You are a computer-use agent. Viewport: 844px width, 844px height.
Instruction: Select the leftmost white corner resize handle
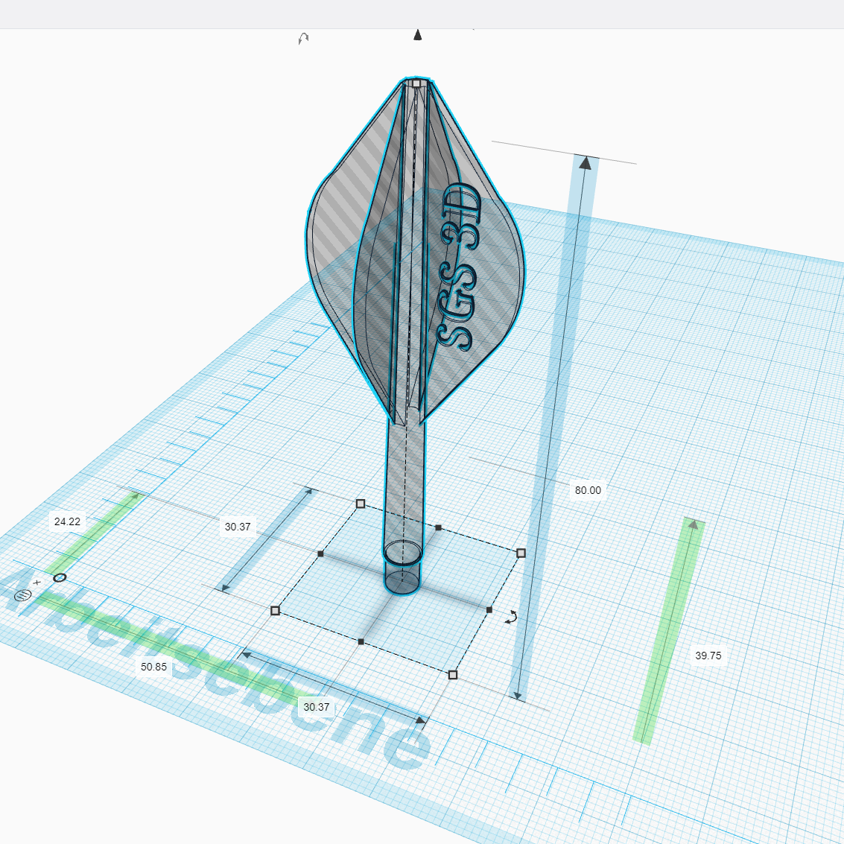(x=276, y=611)
